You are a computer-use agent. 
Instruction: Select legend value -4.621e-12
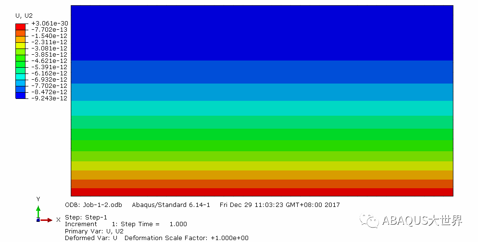click(50, 61)
